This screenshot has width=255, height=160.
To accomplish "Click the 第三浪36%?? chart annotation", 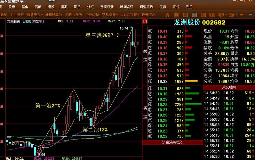I will pyautogui.click(x=102, y=35).
